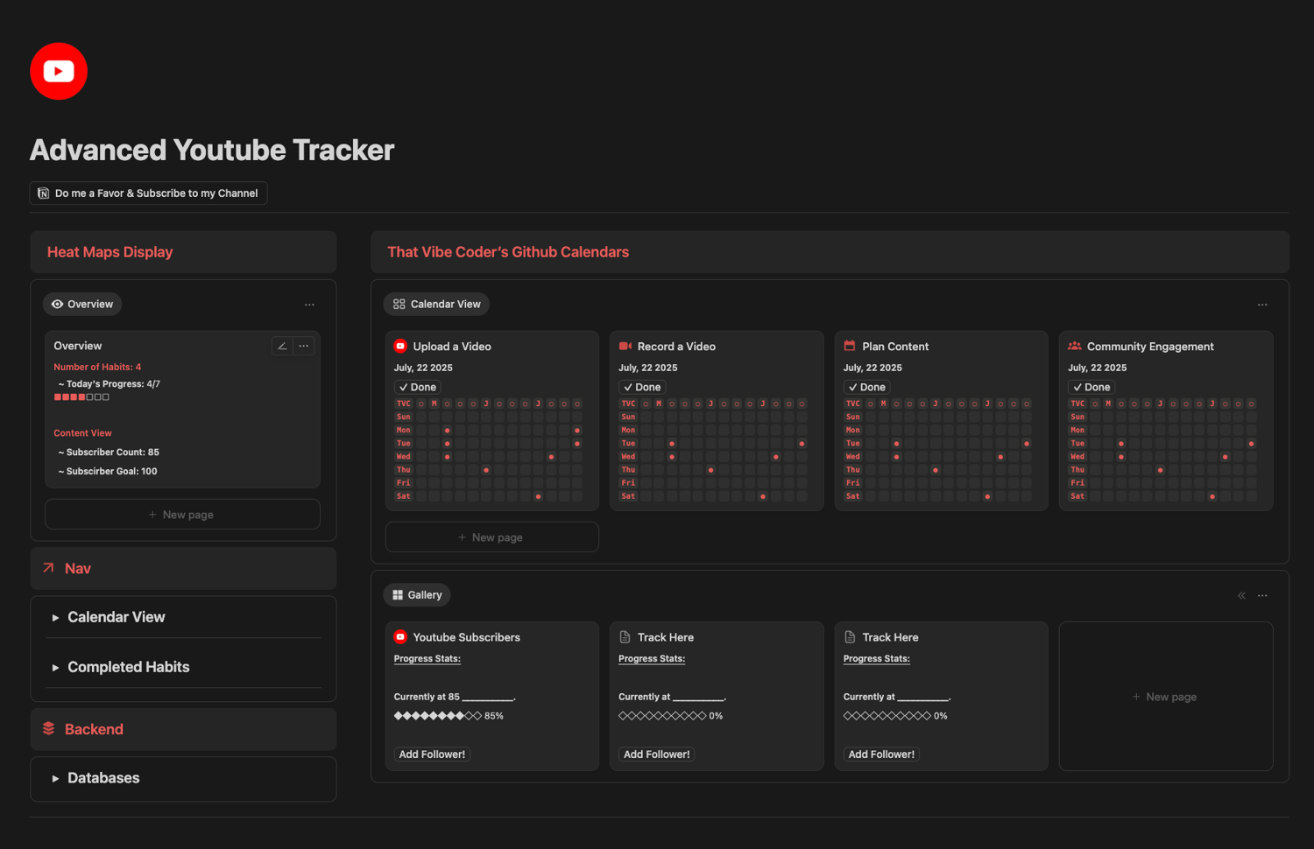The width and height of the screenshot is (1314, 849).
Task: Open the Gallery database options ellipsis
Action: tap(1262, 595)
